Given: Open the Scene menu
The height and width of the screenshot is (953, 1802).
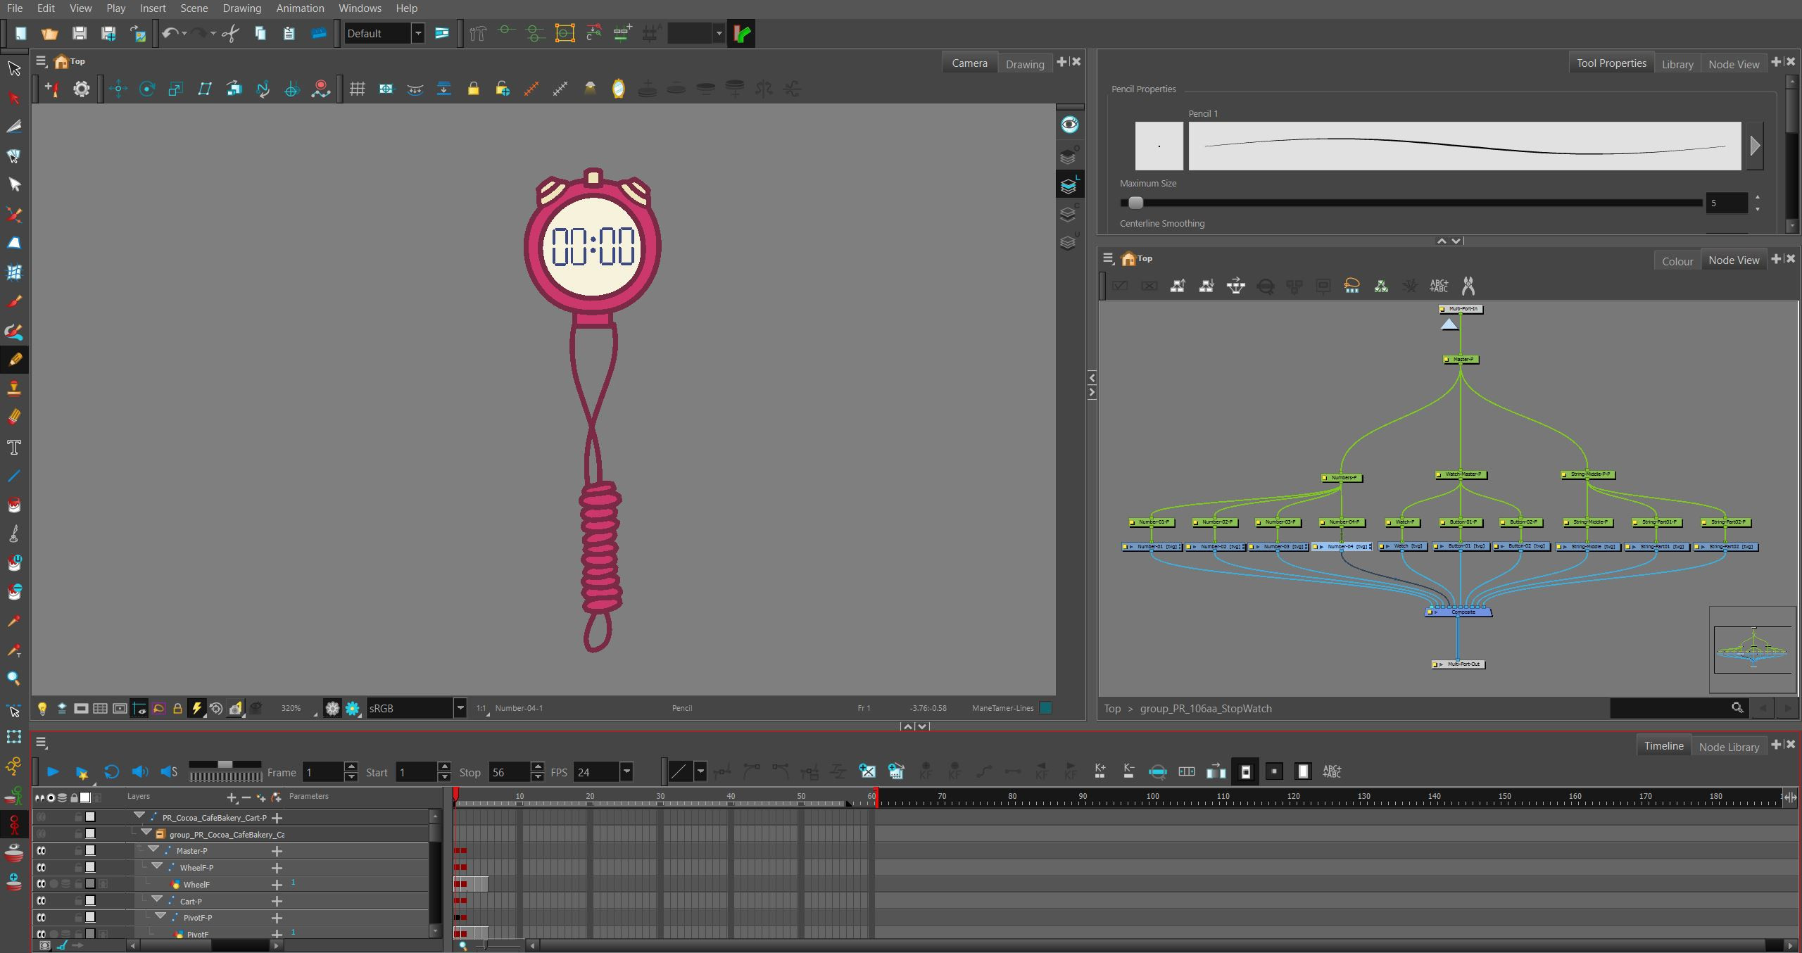Looking at the screenshot, I should point(194,8).
